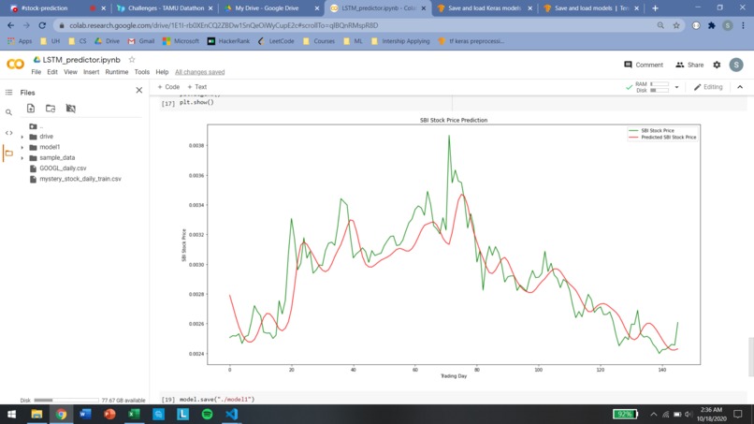754x424 pixels.
Task: Click the Comment button
Action: pos(644,65)
